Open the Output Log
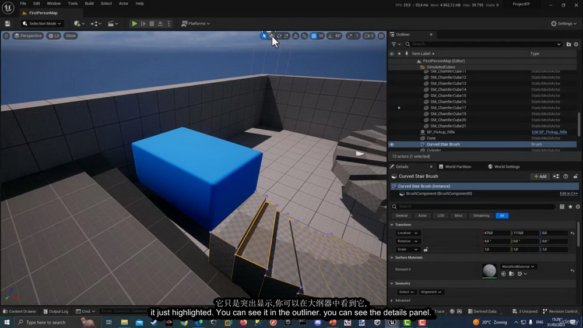Screen dimensions: 583x328 coord(56,311)
